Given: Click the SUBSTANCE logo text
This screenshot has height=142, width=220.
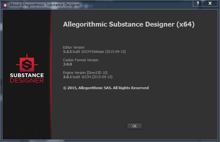Looking at the screenshot, I should click(27, 75).
